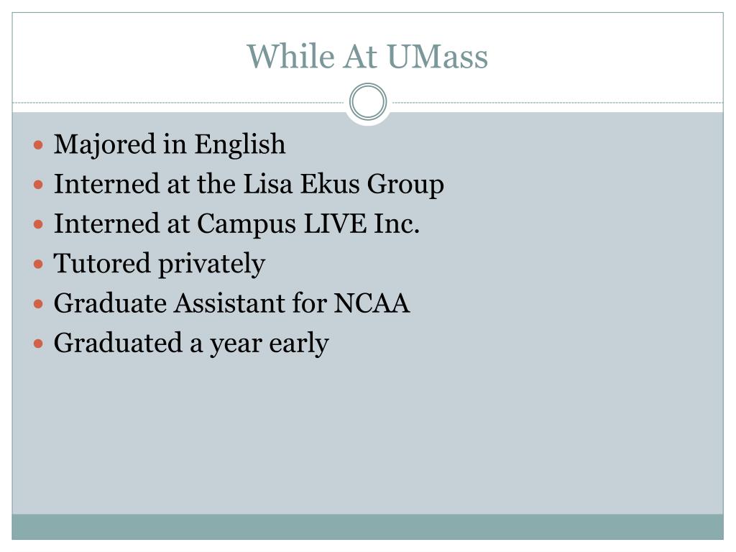Select the Tutored privately bullet text
Viewport: 736px width, 552px height.
pos(160,264)
